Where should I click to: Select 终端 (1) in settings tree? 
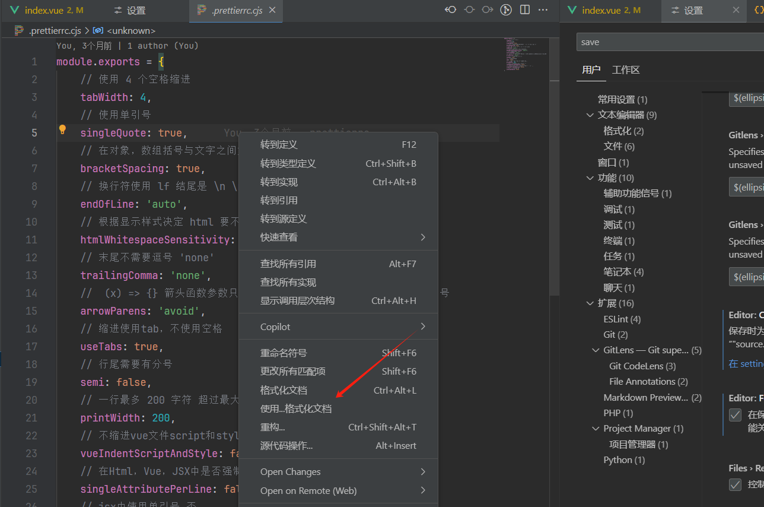click(619, 240)
